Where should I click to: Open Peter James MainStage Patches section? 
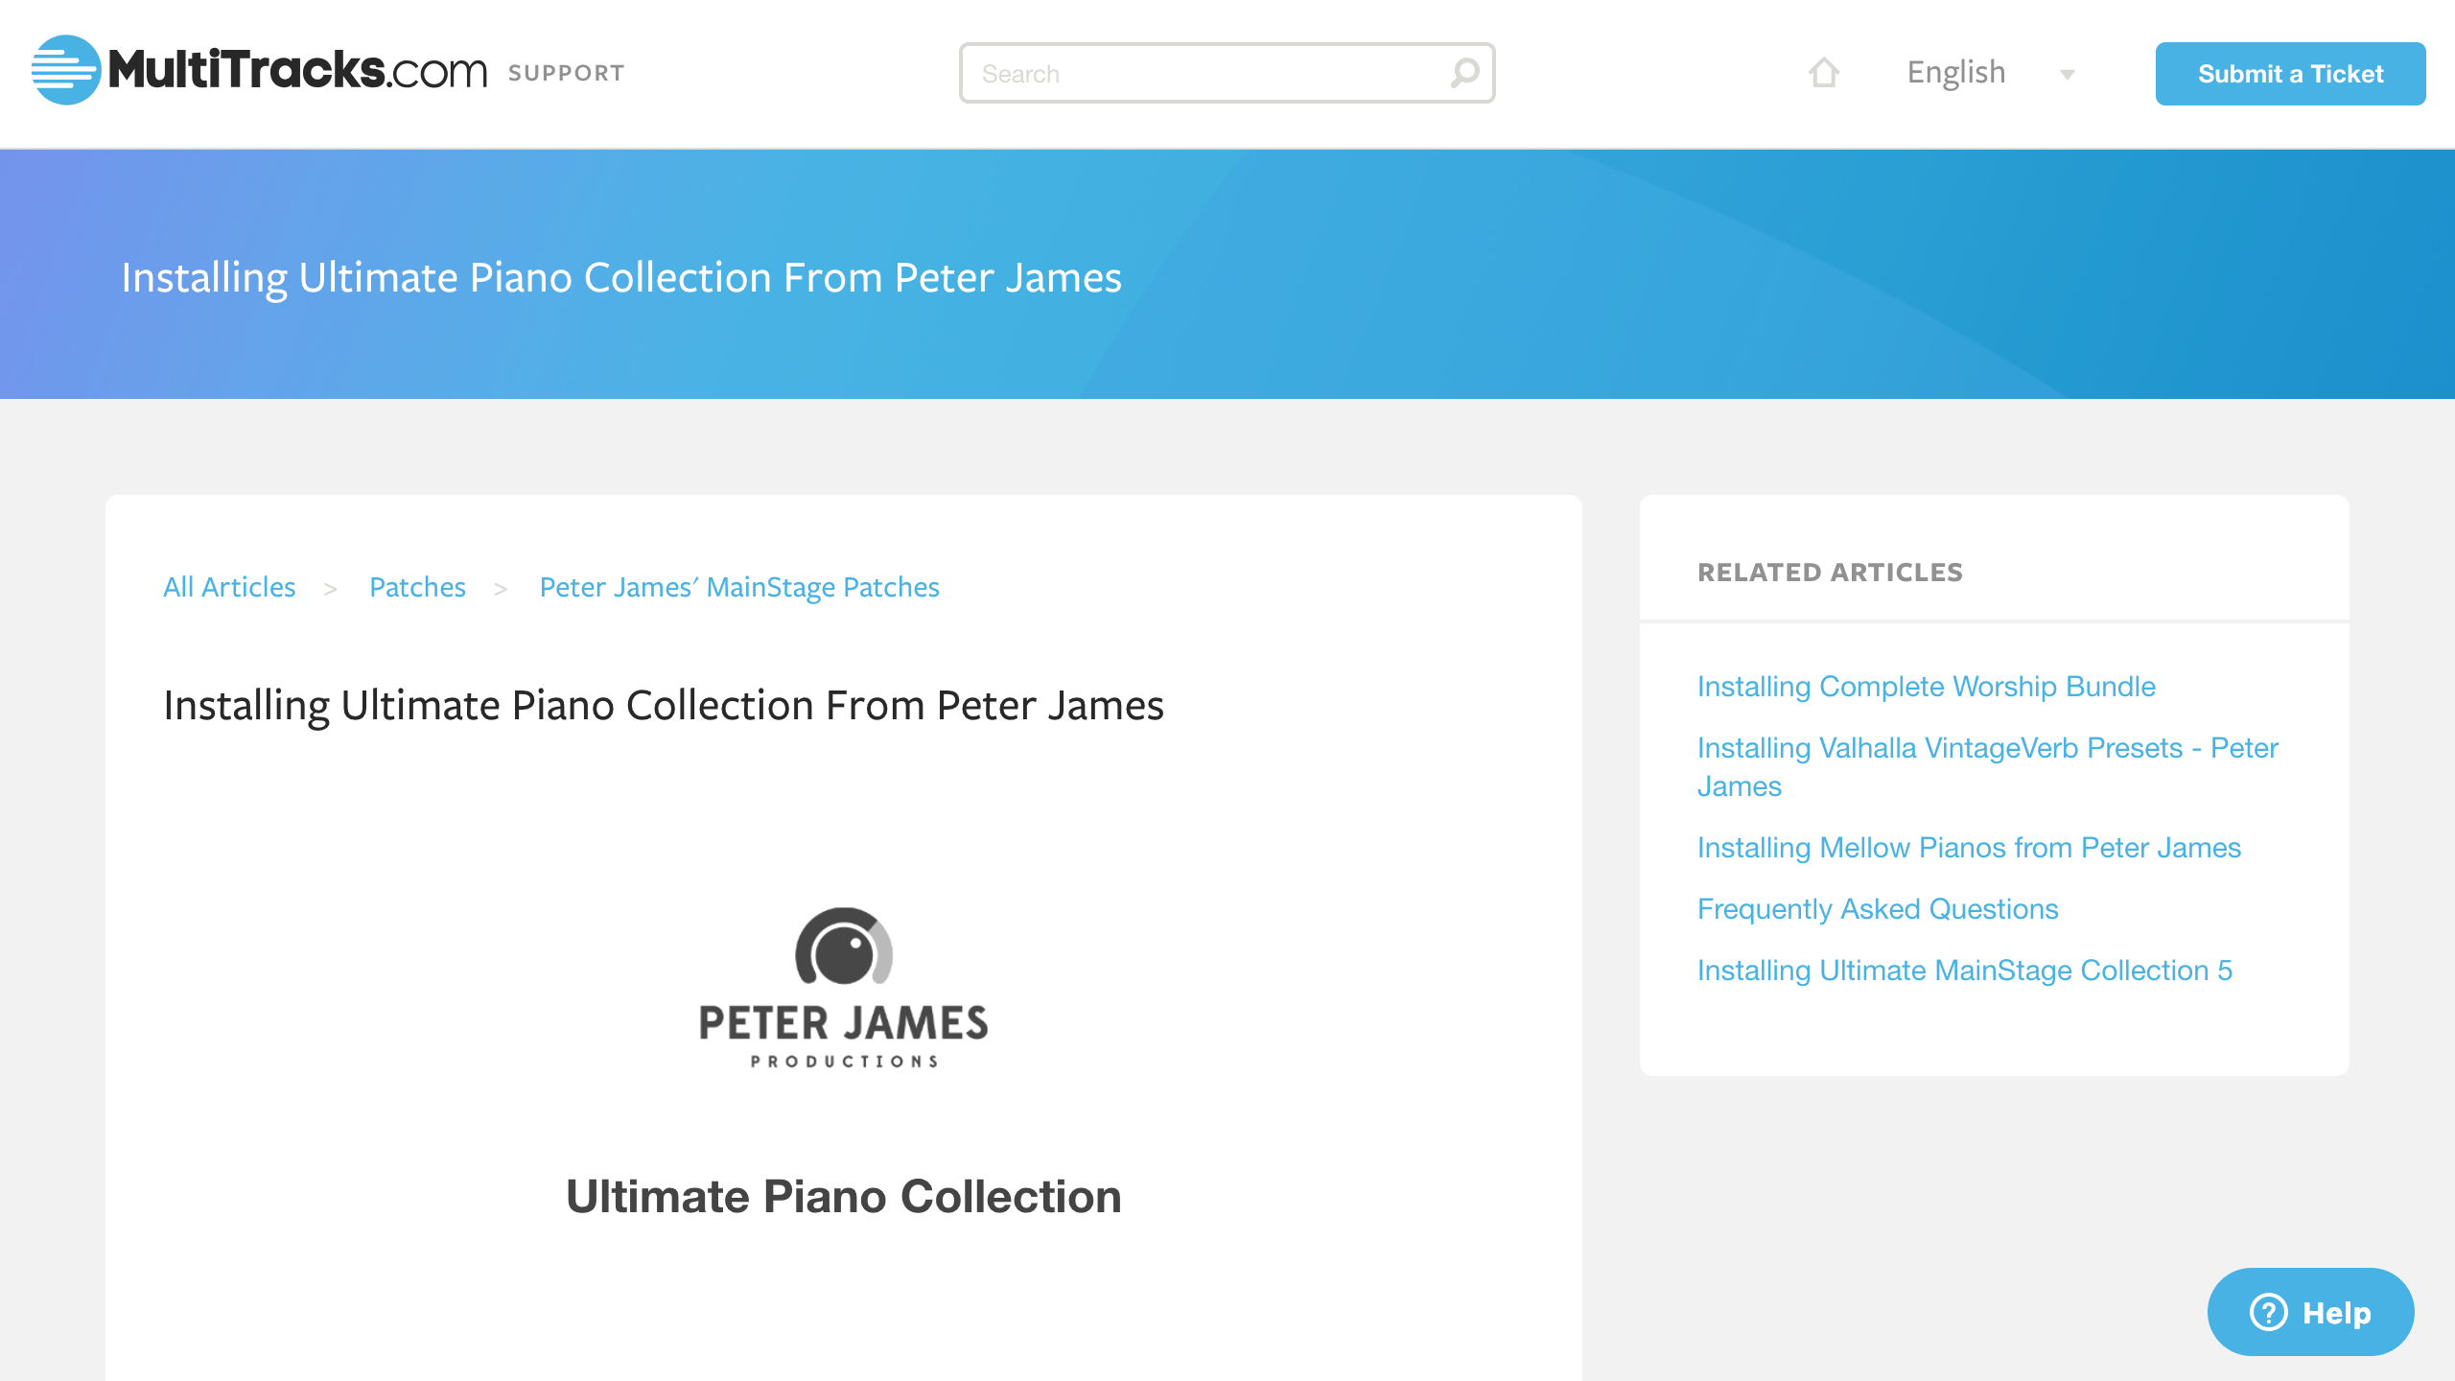click(738, 585)
